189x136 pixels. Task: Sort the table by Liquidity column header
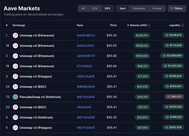tap(175, 25)
